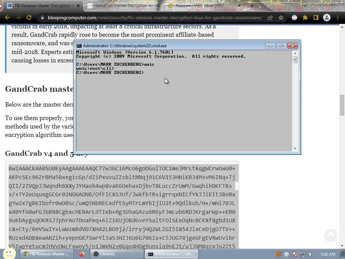Close the Paste.ee tab
The height and width of the screenshot is (259, 345).
(x=239, y=6)
